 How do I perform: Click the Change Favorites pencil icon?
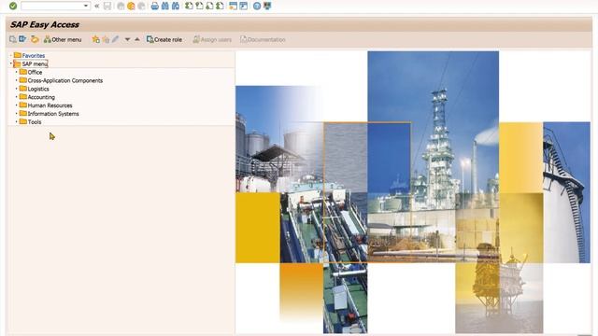coord(116,39)
